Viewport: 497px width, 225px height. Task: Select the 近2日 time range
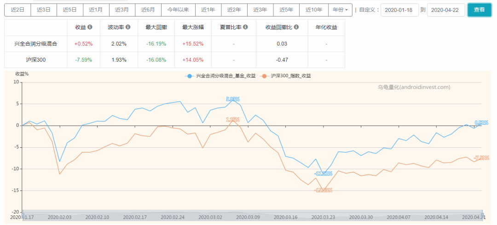17,10
